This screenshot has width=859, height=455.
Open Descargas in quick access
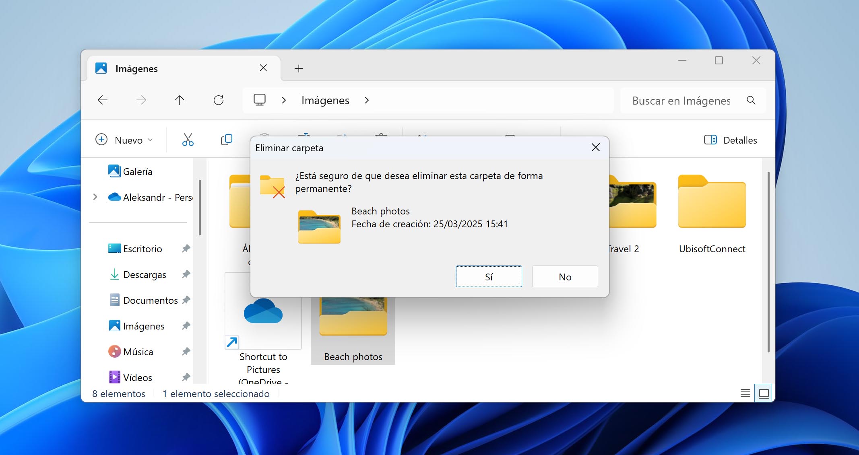(x=138, y=274)
